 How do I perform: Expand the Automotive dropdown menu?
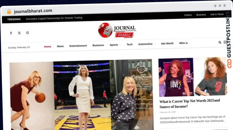[147, 44]
